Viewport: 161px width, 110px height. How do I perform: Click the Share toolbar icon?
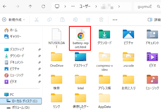(x=88, y=20)
